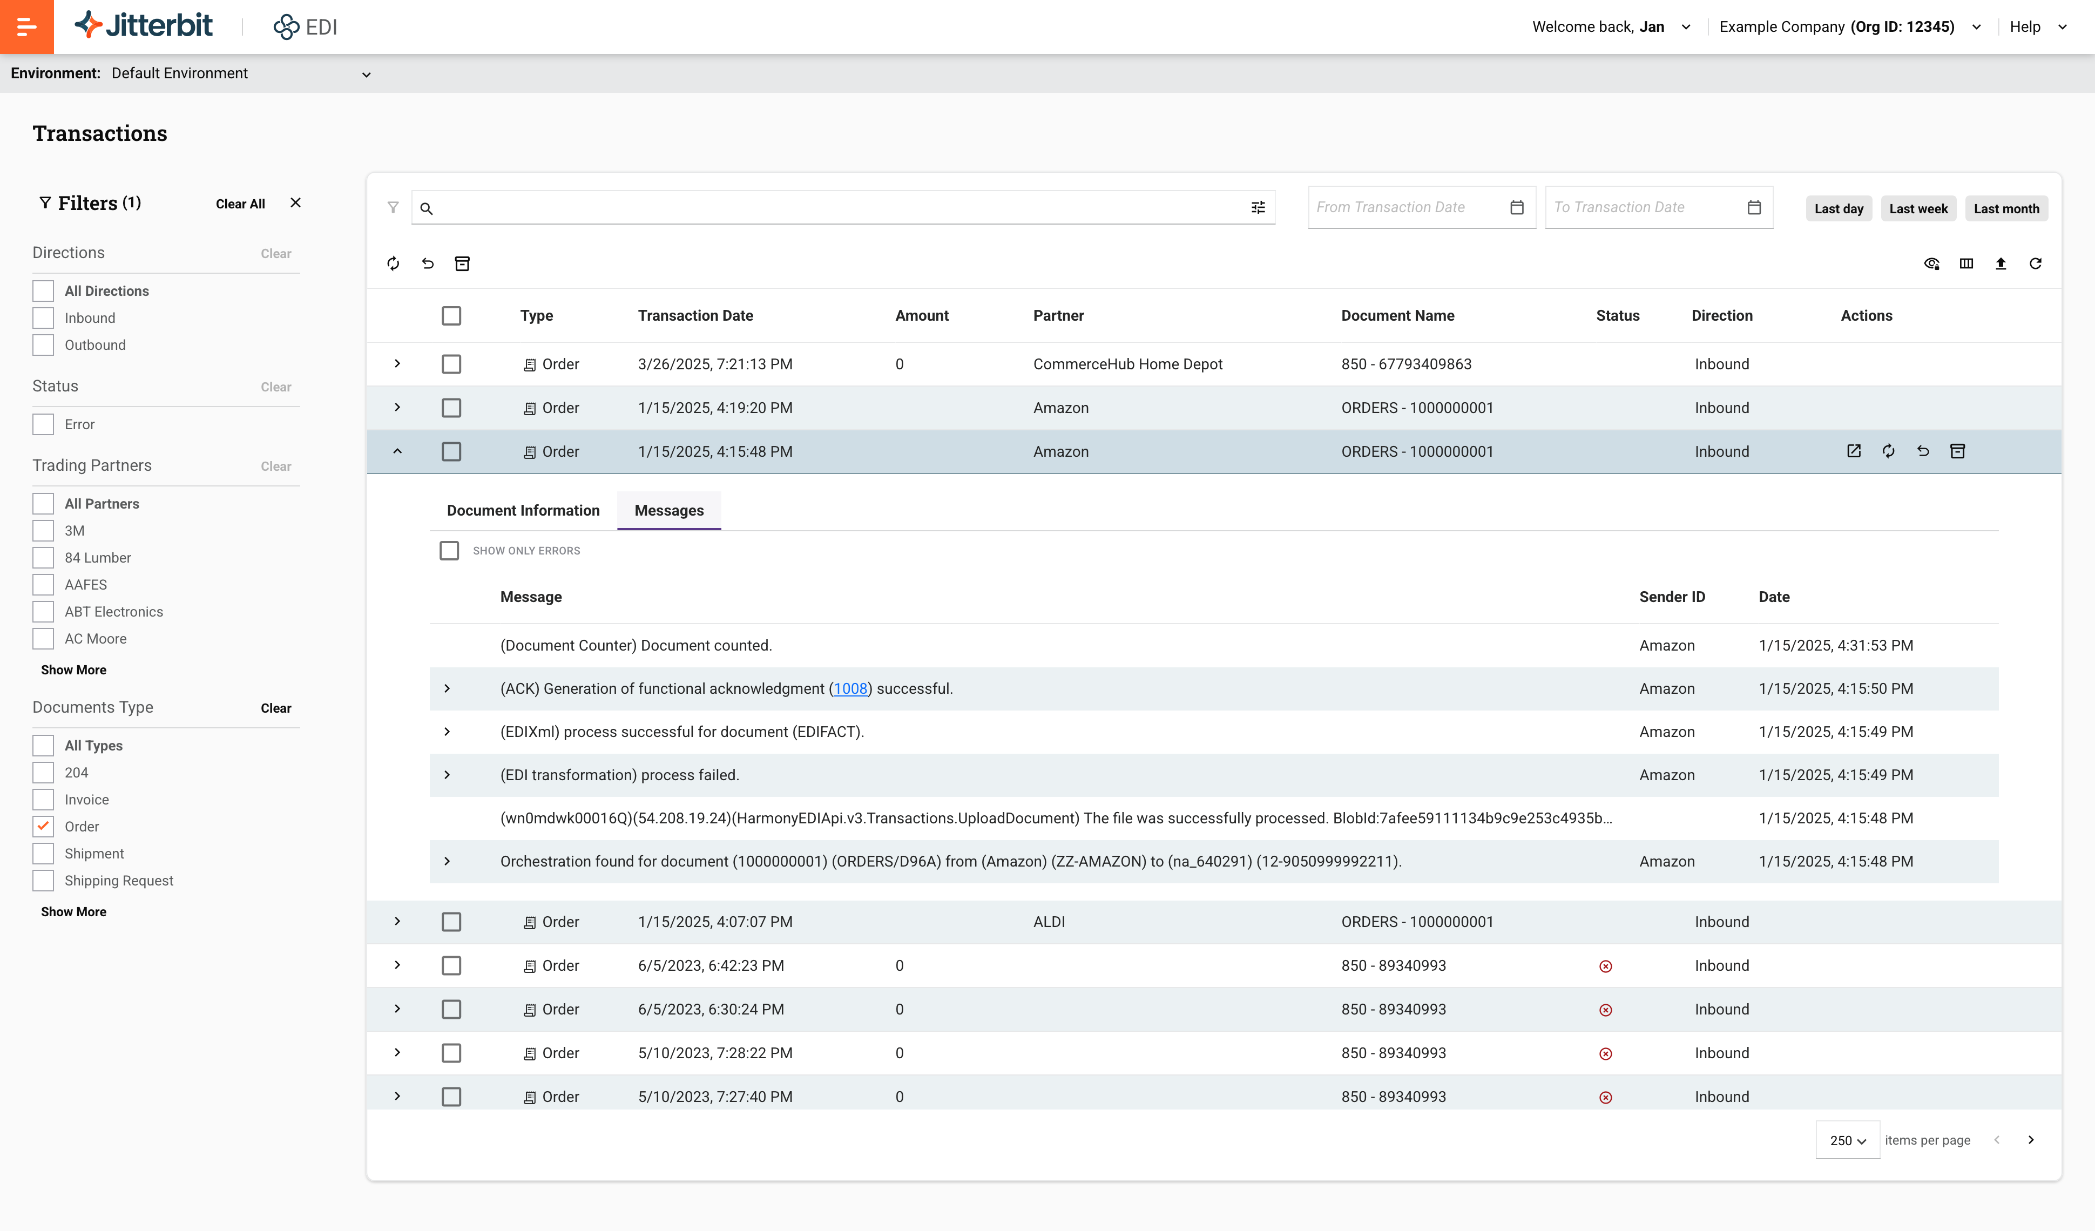2095x1231 pixels.
Task: Show More trading partners
Action: tap(73, 670)
